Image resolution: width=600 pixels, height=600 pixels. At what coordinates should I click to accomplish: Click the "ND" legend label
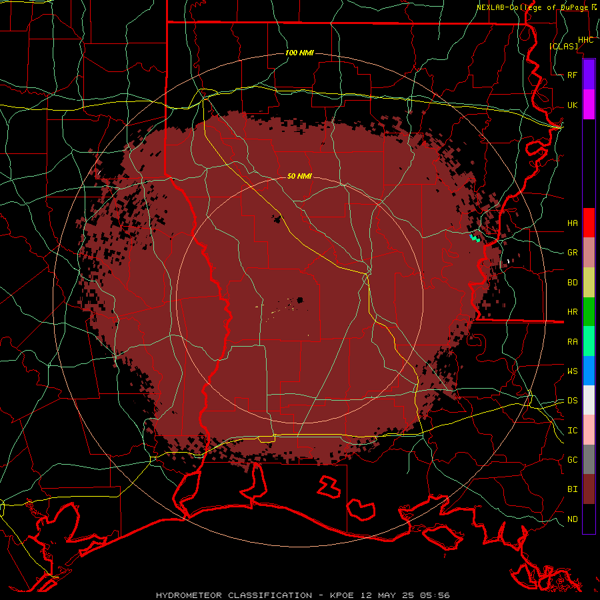coord(572,519)
